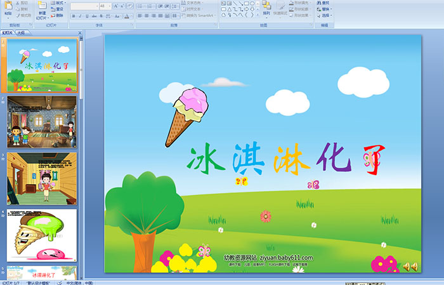The image size is (444, 285).
Task: Click the increase font size icon
Action: pyautogui.click(x=115, y=6)
